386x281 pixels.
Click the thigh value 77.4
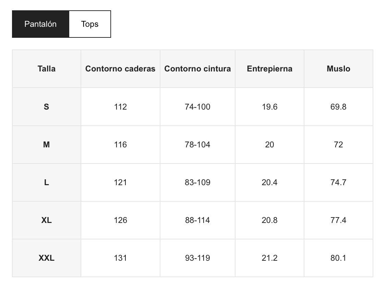338,220
